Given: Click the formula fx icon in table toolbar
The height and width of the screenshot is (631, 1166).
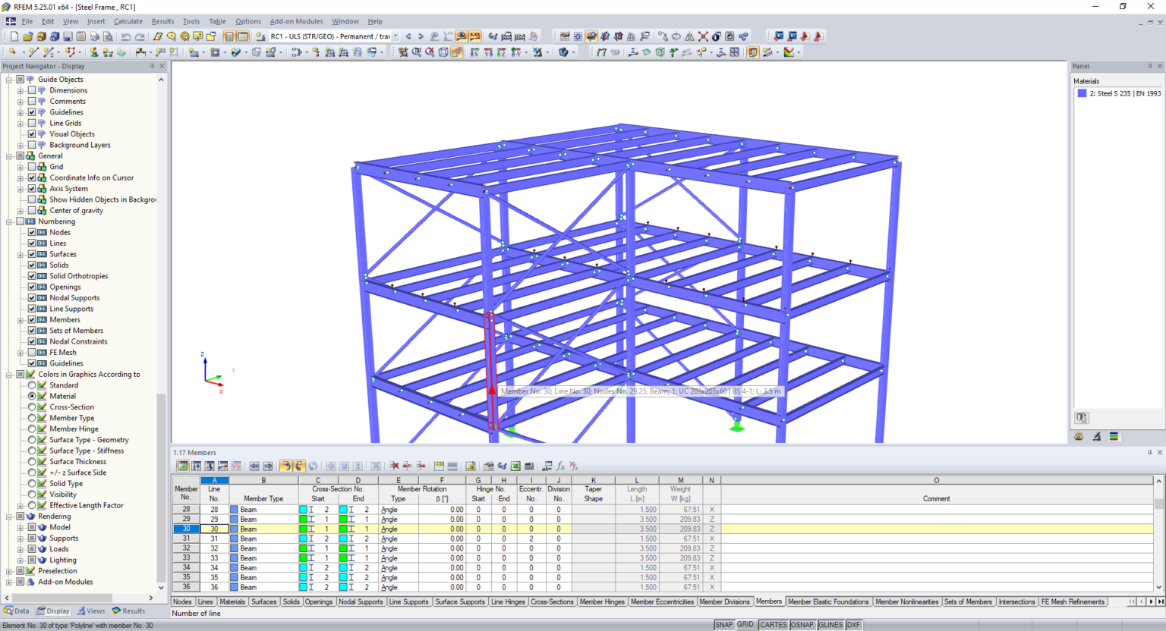Looking at the screenshot, I should [x=561, y=466].
